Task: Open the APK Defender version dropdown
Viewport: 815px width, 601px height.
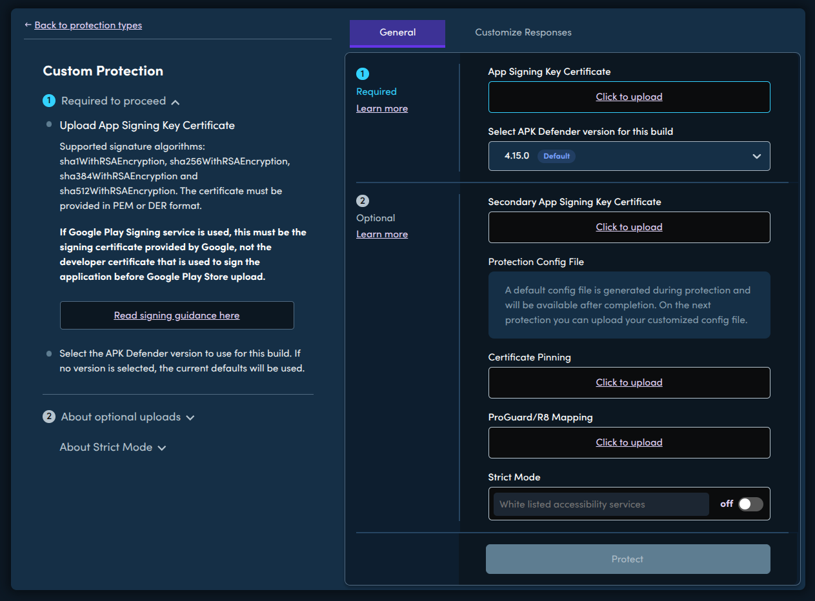Action: click(x=629, y=156)
